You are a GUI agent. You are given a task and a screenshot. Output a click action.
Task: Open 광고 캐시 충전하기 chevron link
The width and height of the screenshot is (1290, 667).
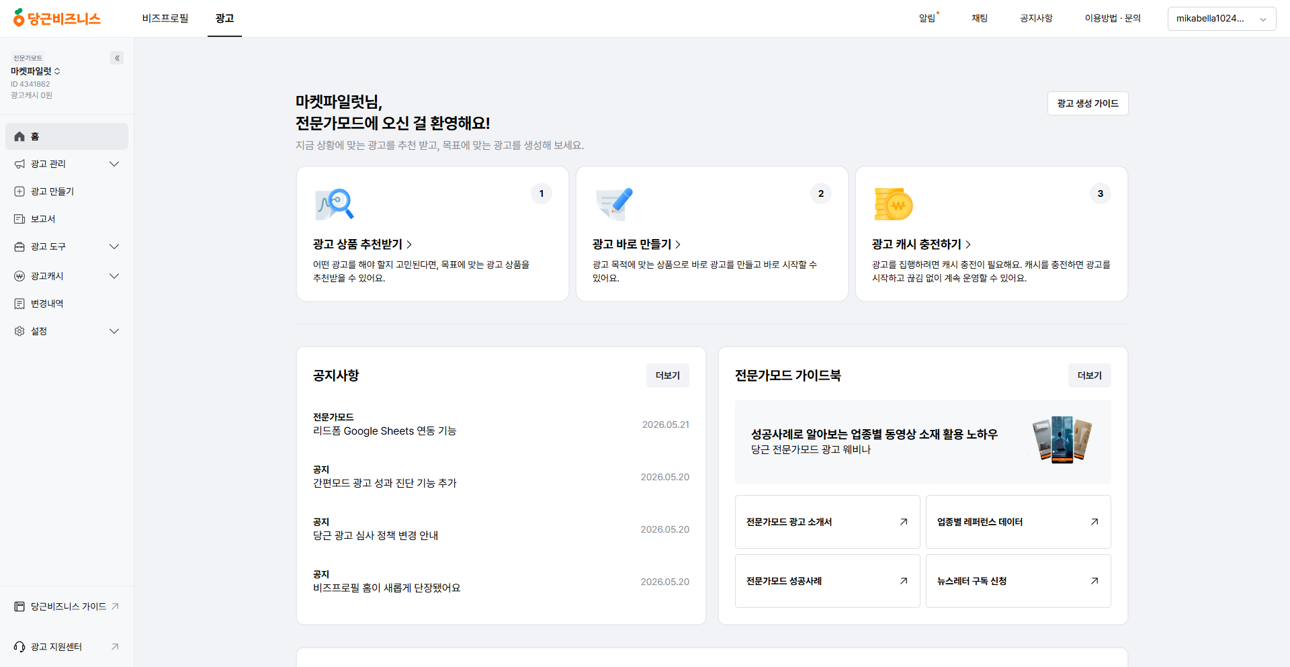pos(922,244)
